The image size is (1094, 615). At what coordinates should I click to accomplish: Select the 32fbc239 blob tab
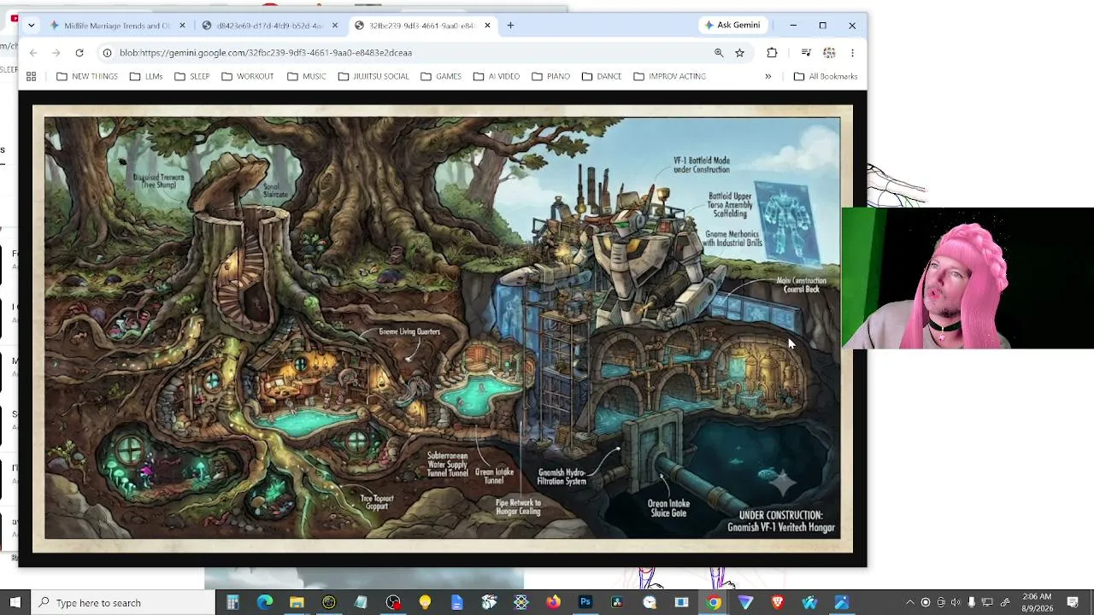421,26
